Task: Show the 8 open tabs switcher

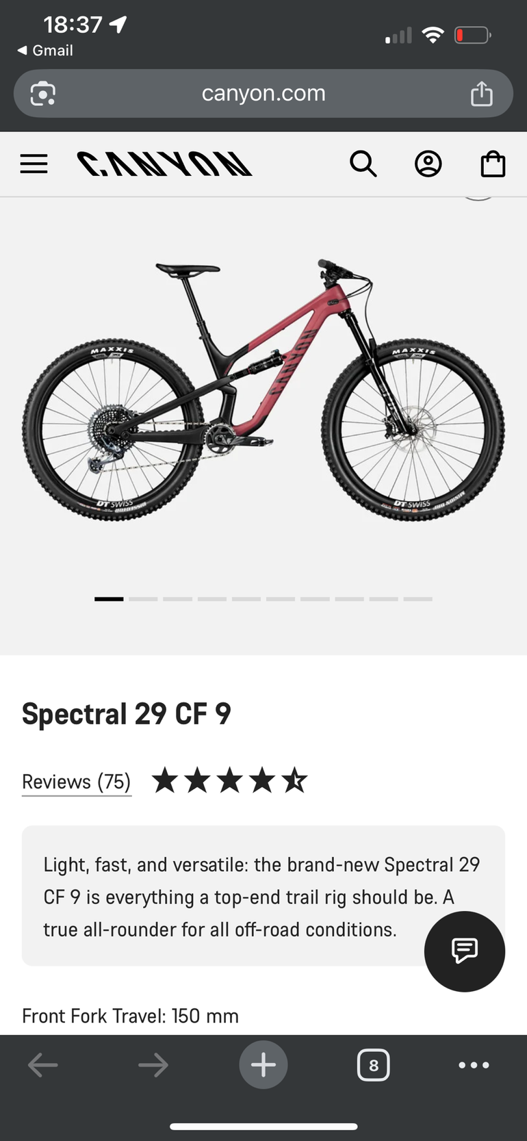Action: [373, 1065]
